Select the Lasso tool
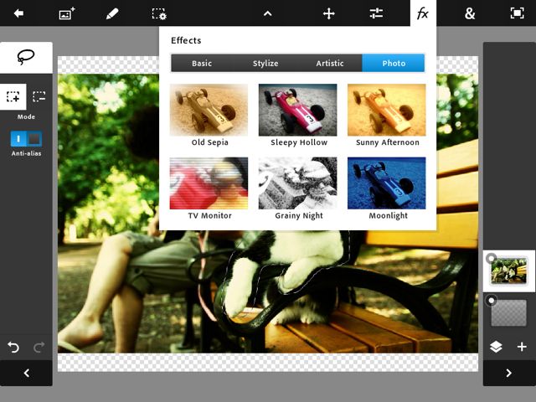Viewport: 536px width, 402px height. click(26, 58)
